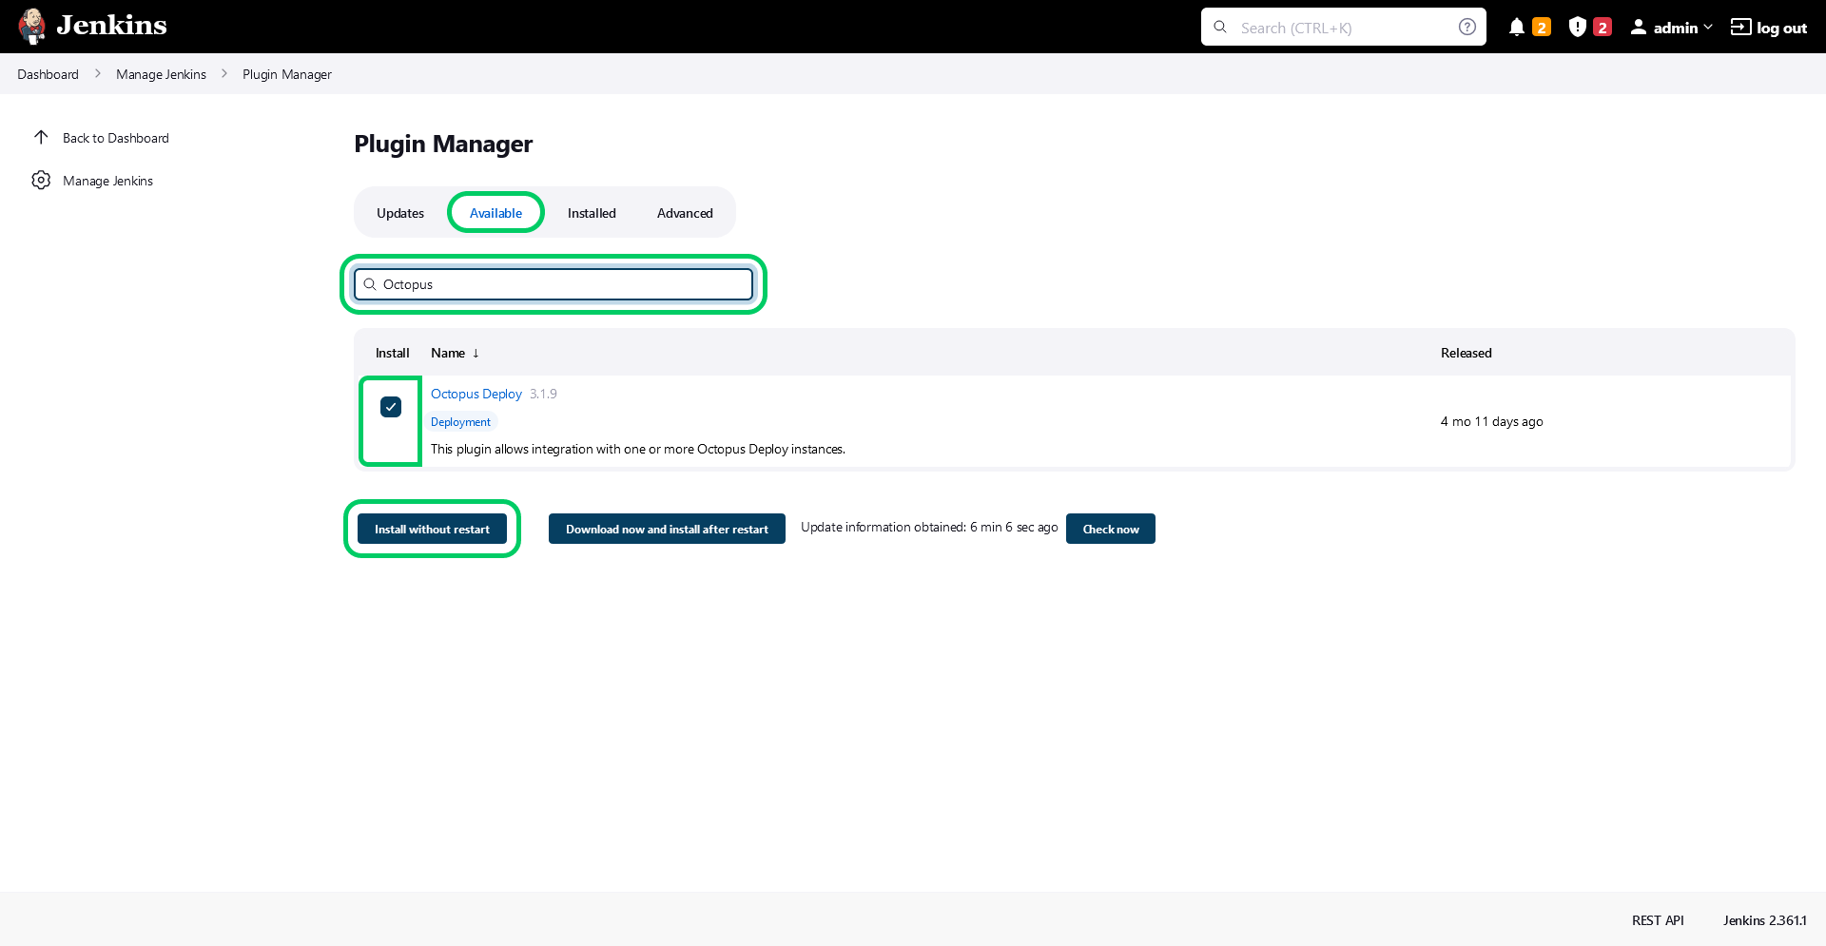1826x946 pixels.
Task: Open the admin user profile link
Action: click(1675, 28)
